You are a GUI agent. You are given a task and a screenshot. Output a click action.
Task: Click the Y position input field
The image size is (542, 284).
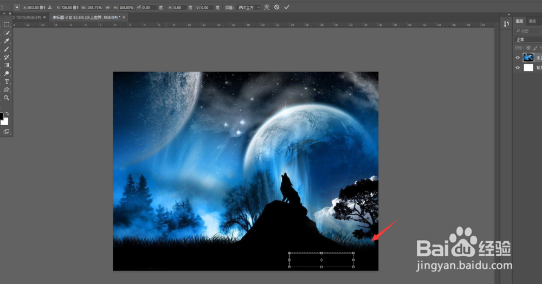click(69, 7)
